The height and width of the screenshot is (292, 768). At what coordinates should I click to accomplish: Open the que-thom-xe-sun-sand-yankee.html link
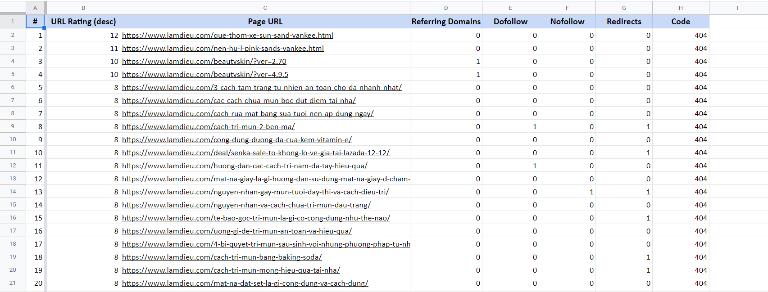point(227,35)
